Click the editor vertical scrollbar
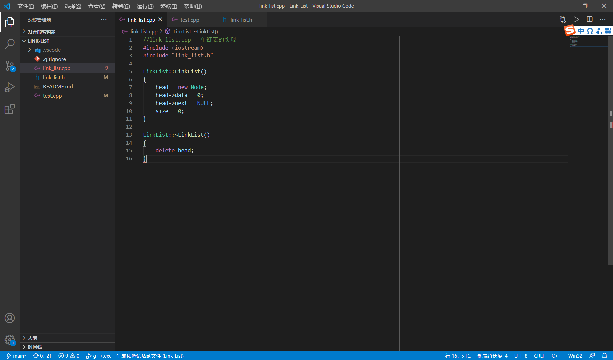This screenshot has width=613, height=360. (610, 150)
